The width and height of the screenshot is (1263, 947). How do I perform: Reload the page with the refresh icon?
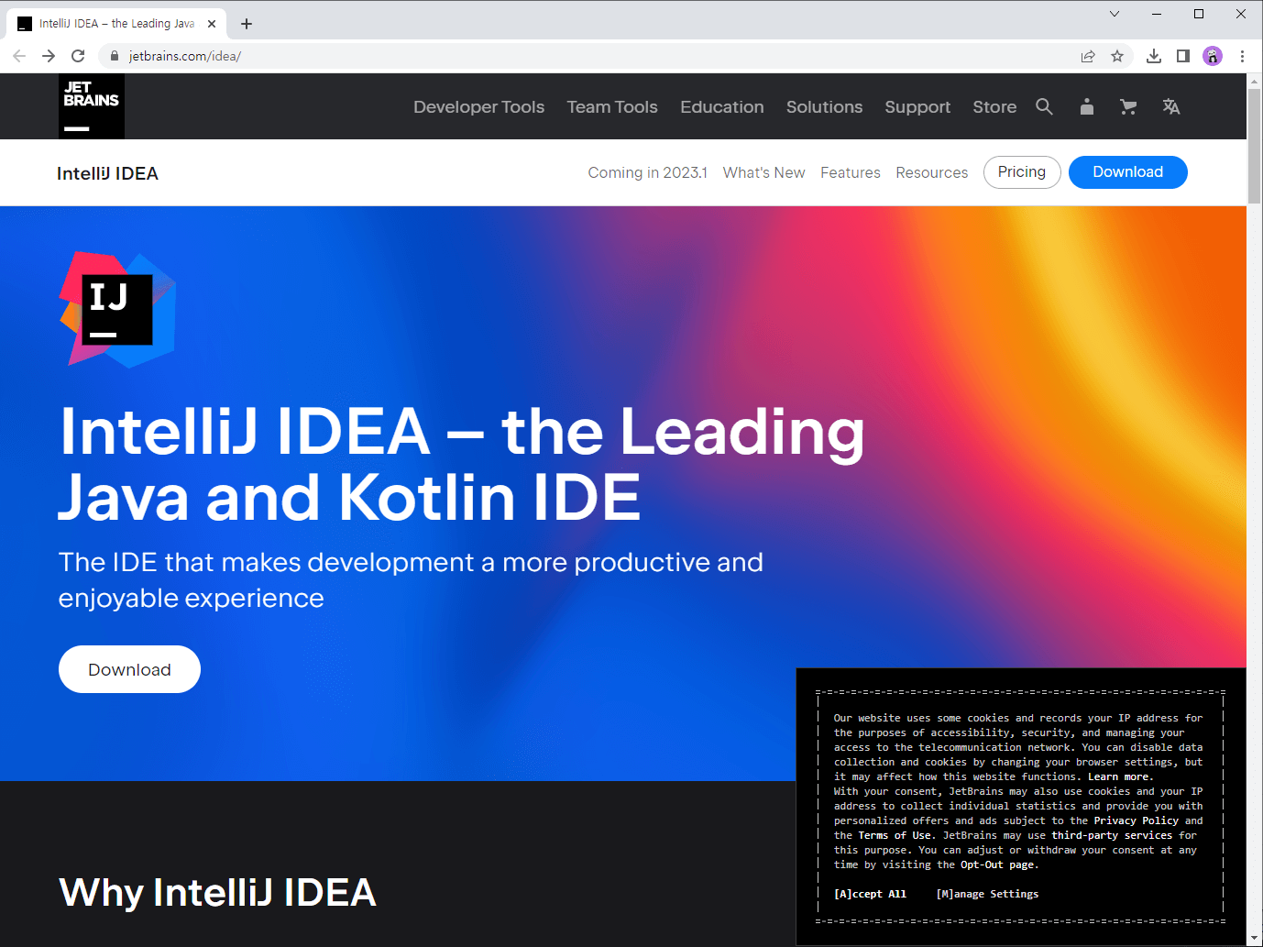[78, 56]
